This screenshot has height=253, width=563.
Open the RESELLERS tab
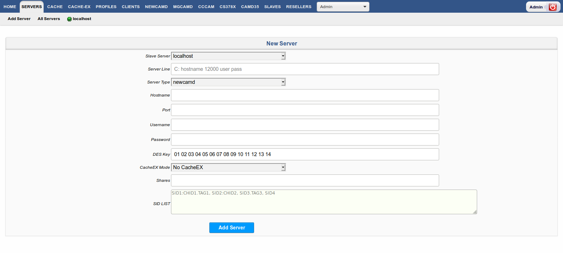[x=299, y=7]
